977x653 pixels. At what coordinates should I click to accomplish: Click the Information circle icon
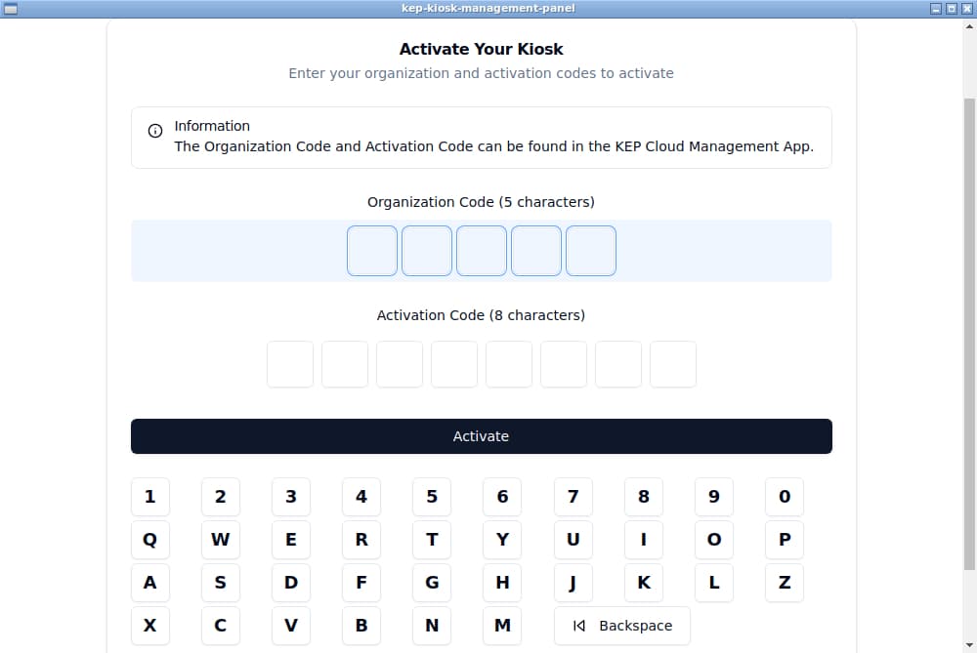tap(155, 131)
